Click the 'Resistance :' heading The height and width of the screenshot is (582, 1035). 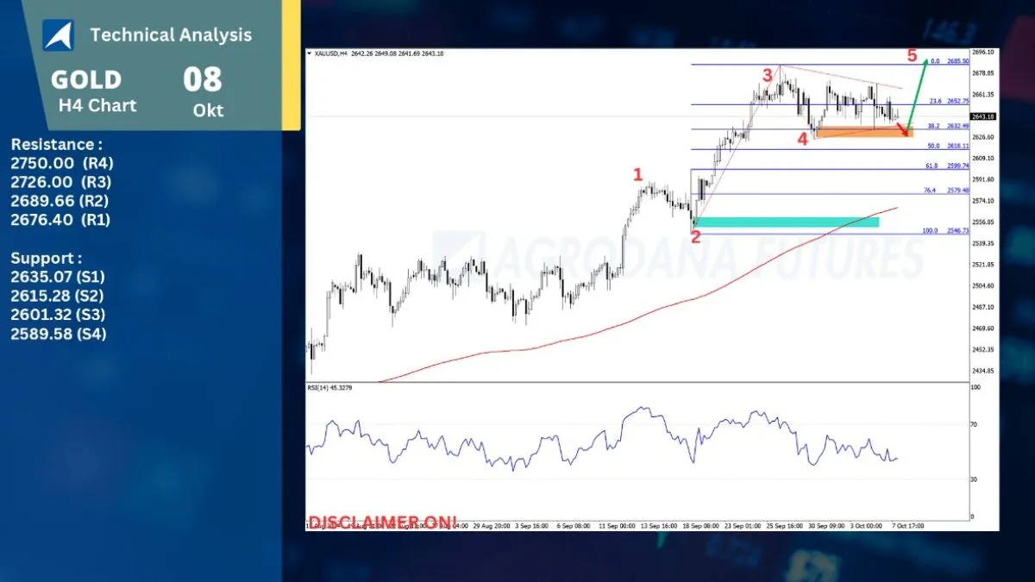pyautogui.click(x=57, y=145)
